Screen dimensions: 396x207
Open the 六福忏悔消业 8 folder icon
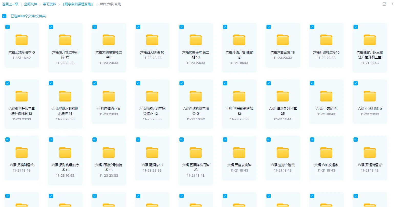(x=109, y=96)
